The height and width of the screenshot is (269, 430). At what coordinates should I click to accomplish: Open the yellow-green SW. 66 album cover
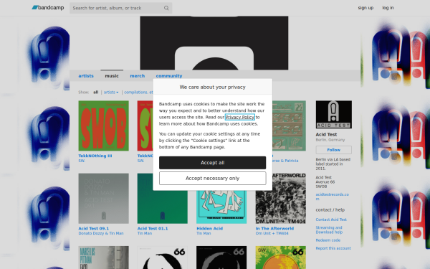[x=280, y=258]
